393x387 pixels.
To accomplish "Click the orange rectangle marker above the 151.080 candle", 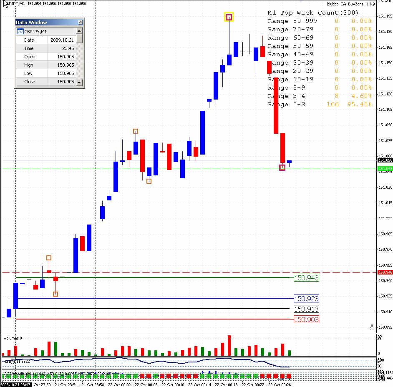I will coord(135,131).
